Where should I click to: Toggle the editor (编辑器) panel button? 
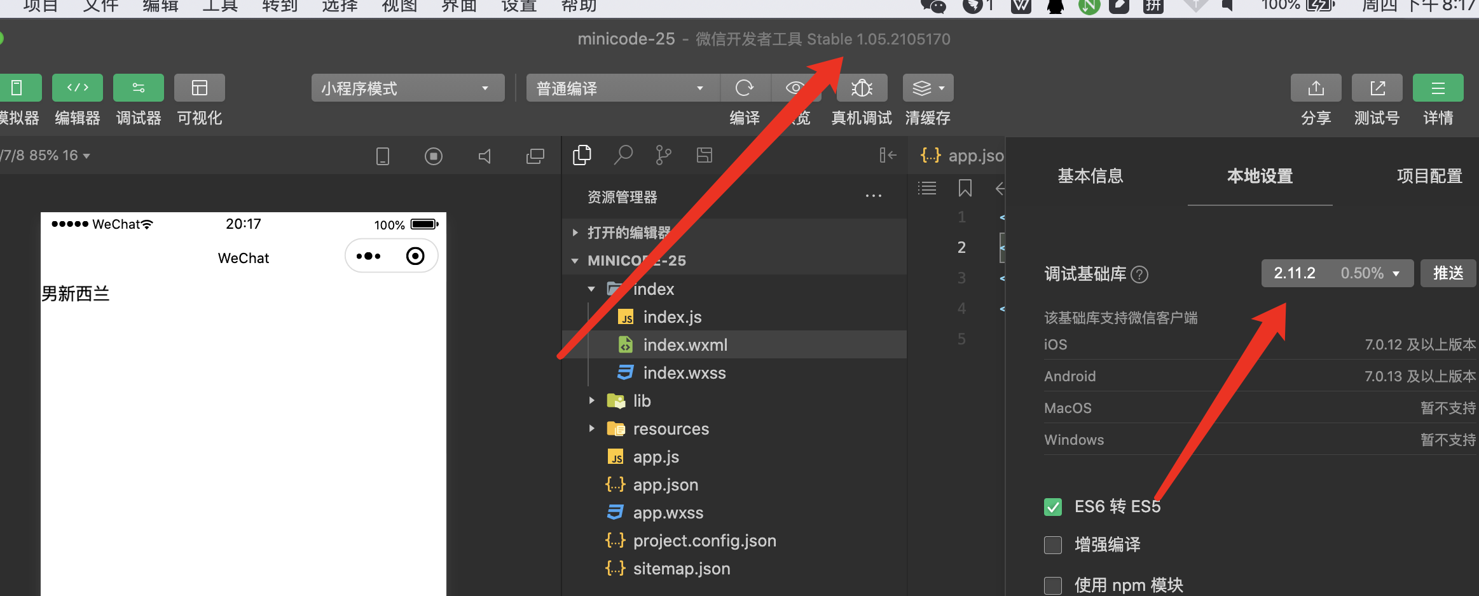tap(78, 88)
